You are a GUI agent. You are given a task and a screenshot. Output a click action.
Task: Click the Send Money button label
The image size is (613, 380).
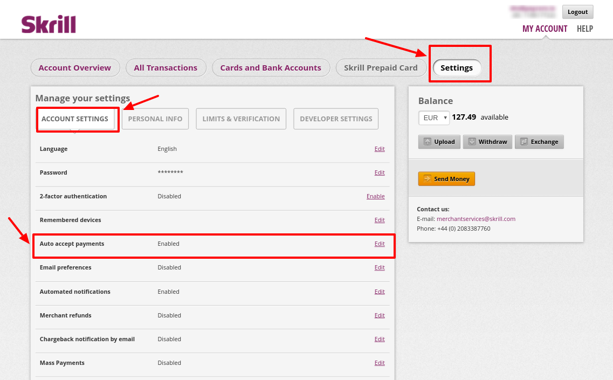point(452,178)
